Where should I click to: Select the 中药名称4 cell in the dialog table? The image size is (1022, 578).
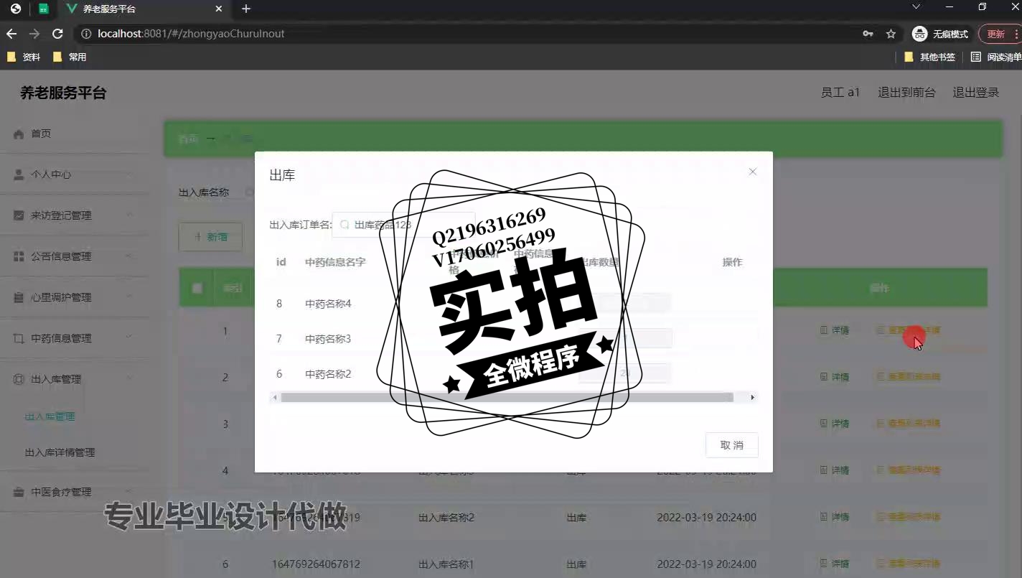[328, 304]
